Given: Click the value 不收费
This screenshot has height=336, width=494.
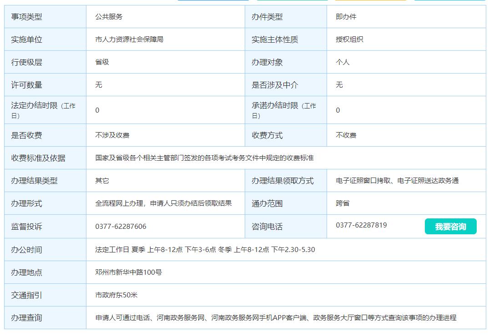Looking at the screenshot, I should (346, 135).
